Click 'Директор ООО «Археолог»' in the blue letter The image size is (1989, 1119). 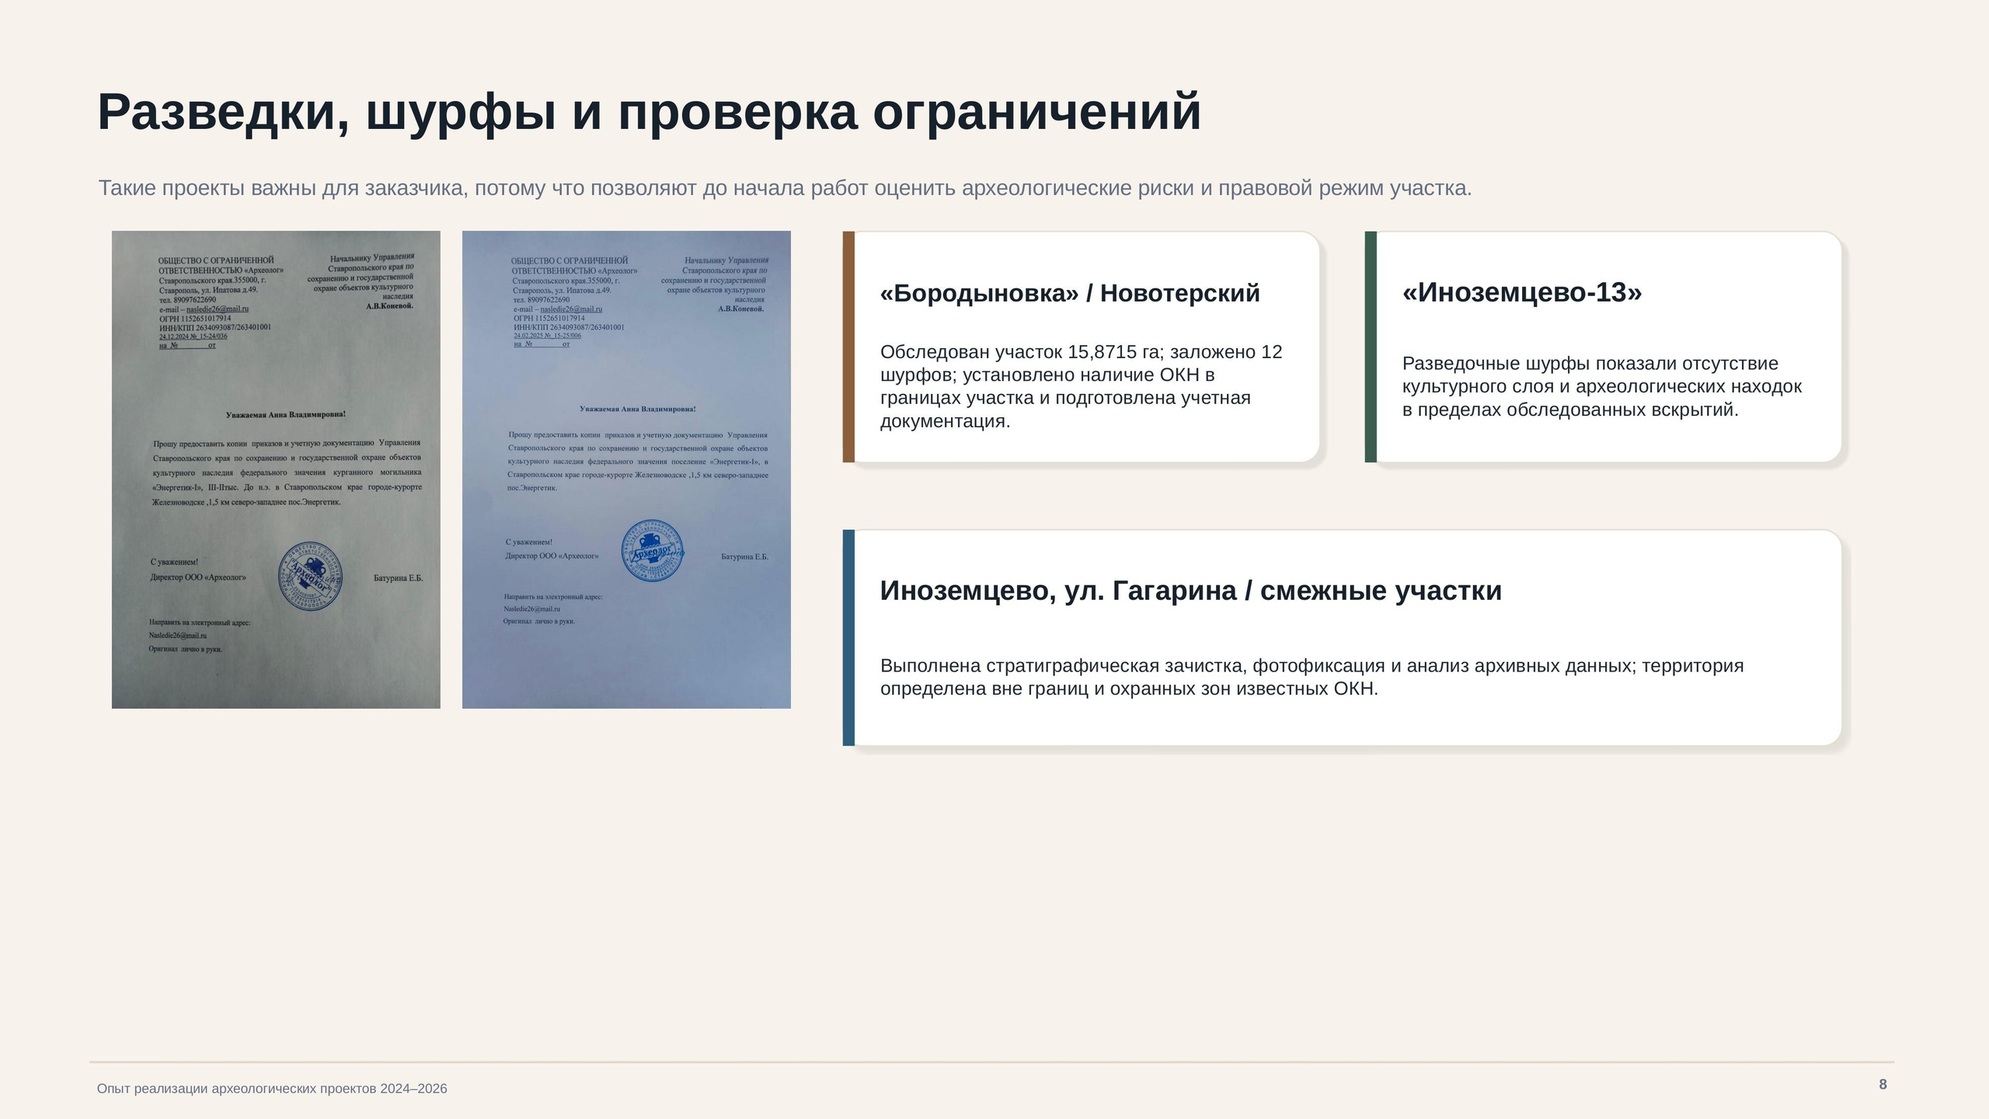click(x=552, y=556)
